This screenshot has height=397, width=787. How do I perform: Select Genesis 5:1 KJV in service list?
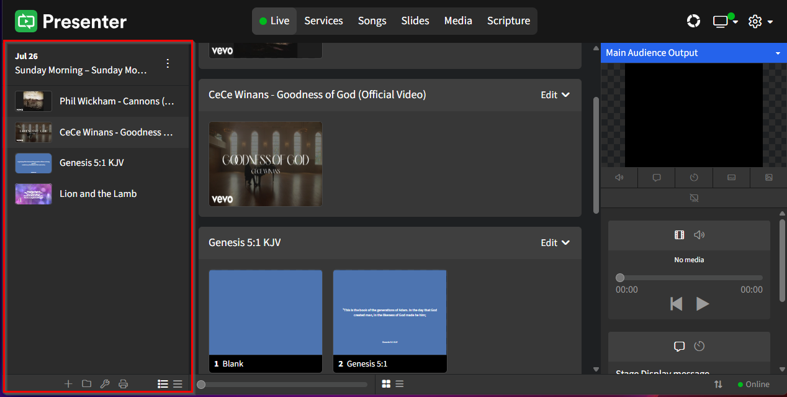tap(98, 163)
